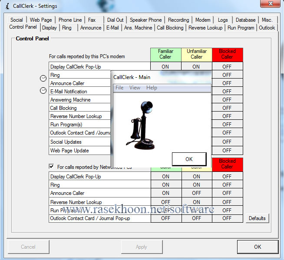Click the candlestick telephone image in Main window

(x=140, y=125)
